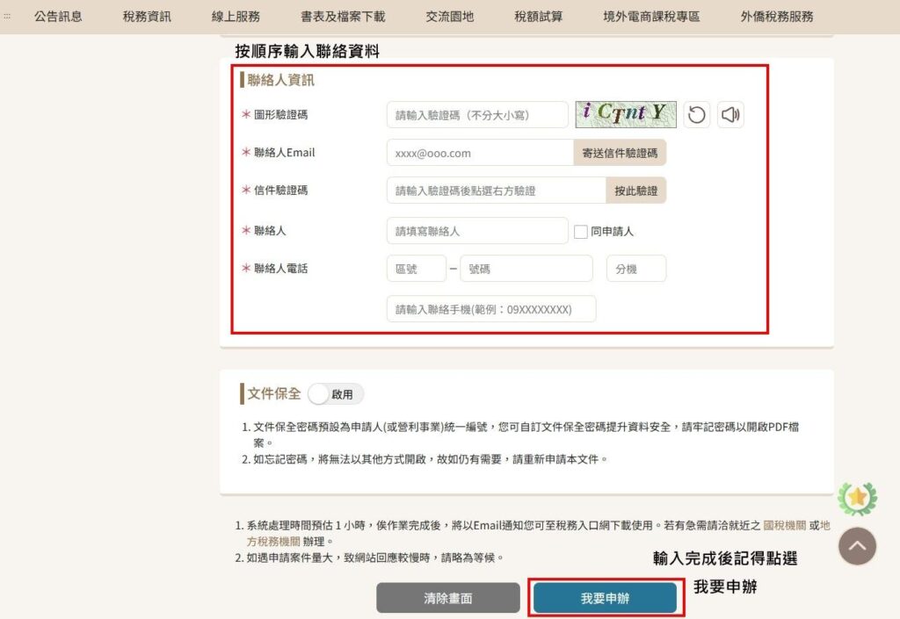Click the 文件保全 section heading

point(274,393)
